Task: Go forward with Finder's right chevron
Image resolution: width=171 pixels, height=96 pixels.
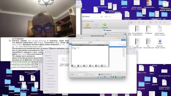Action: [x=65, y=52]
